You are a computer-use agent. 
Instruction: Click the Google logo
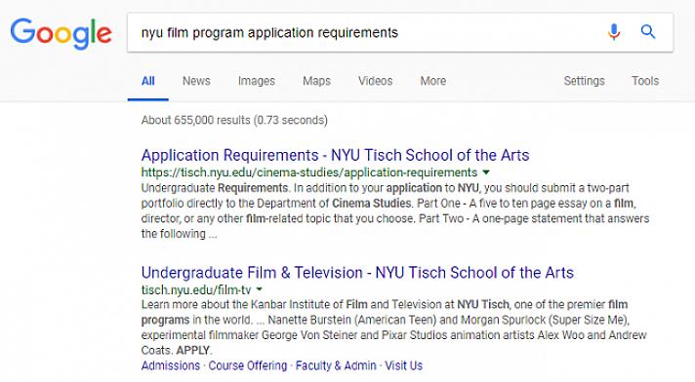click(x=61, y=33)
